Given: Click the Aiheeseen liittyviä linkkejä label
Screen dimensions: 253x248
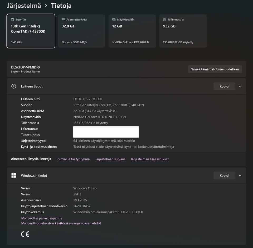Looking at the screenshot, I should pyautogui.click(x=31, y=159).
